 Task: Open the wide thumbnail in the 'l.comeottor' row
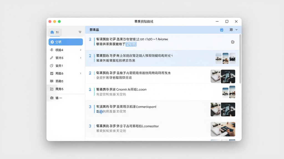(223, 129)
